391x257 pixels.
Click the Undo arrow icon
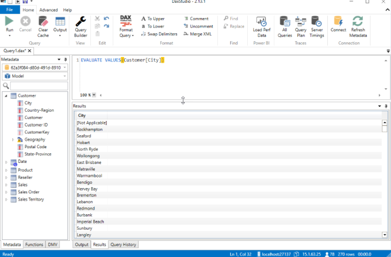(x=107, y=19)
